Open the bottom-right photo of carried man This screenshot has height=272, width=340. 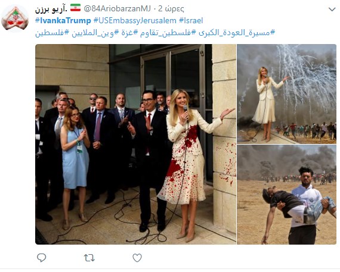[286, 195]
